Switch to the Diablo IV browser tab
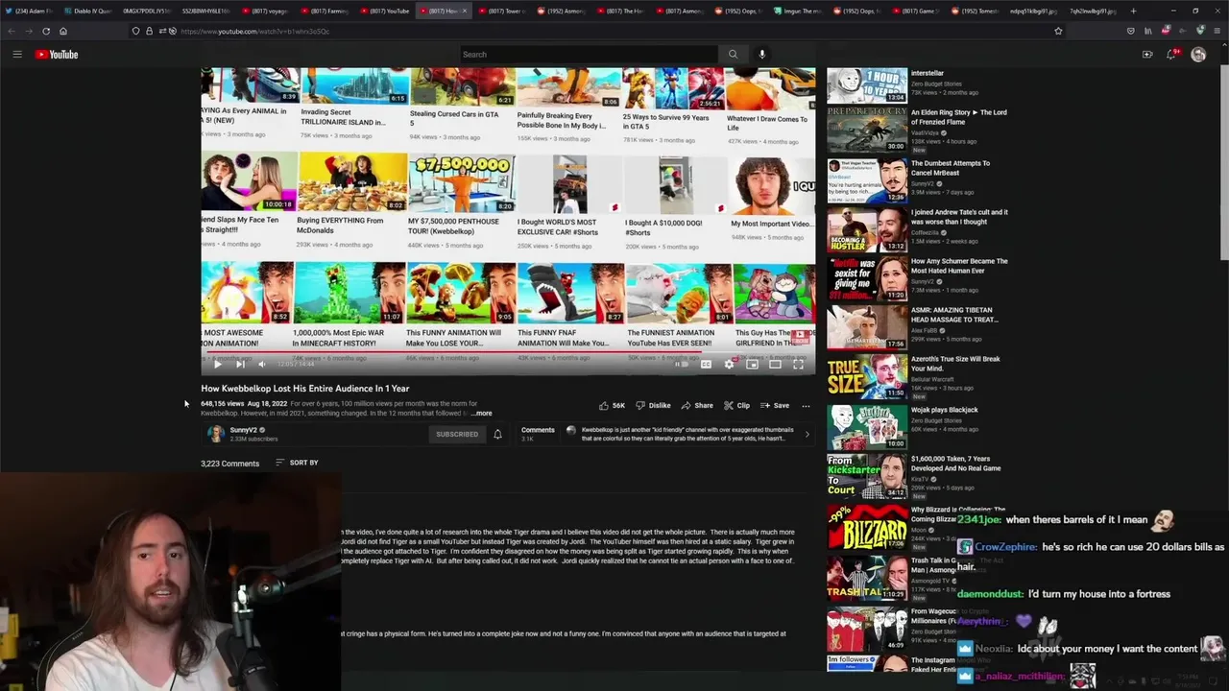This screenshot has height=691, width=1229. coord(91,11)
